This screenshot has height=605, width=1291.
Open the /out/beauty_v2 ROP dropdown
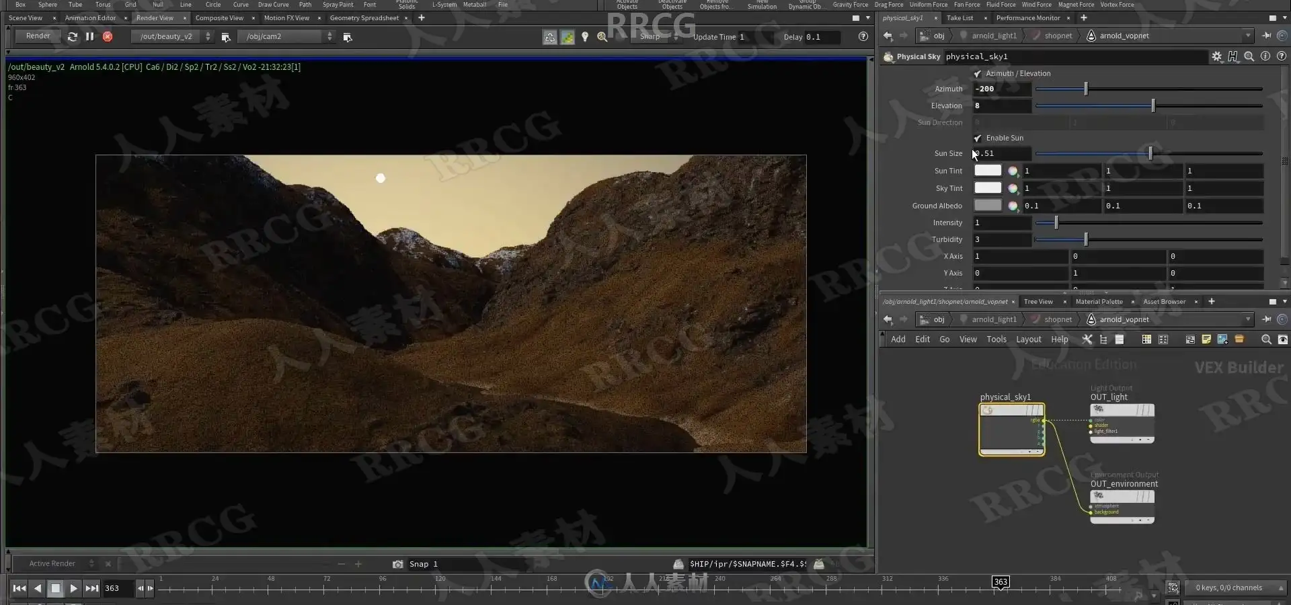tap(172, 36)
